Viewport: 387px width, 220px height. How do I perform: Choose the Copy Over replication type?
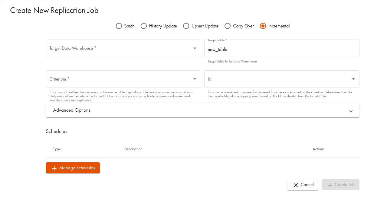pyautogui.click(x=227, y=26)
